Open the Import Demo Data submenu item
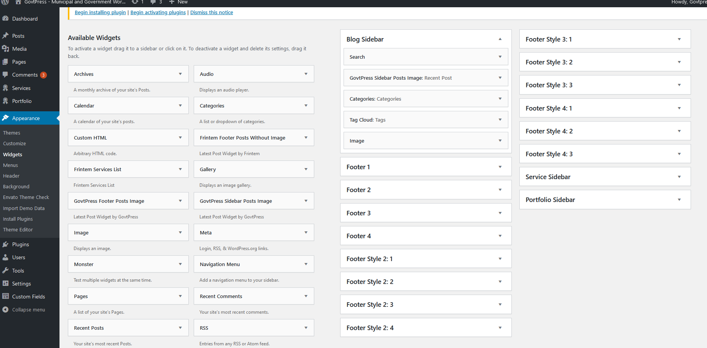 24,208
